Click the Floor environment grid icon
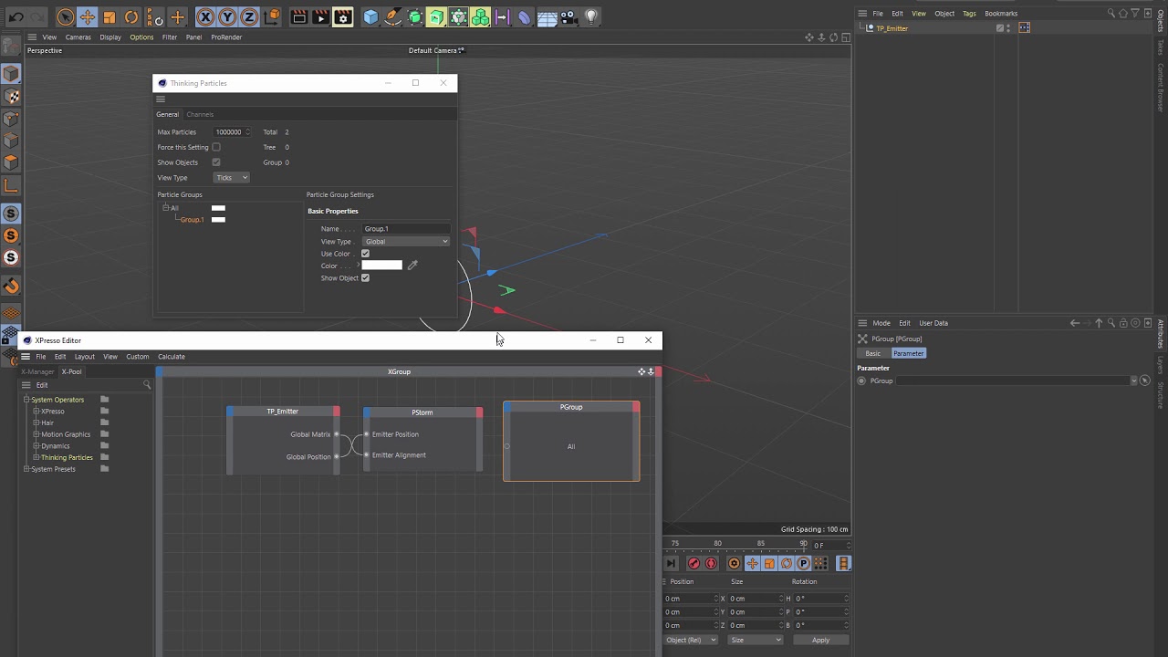1168x657 pixels. [547, 16]
